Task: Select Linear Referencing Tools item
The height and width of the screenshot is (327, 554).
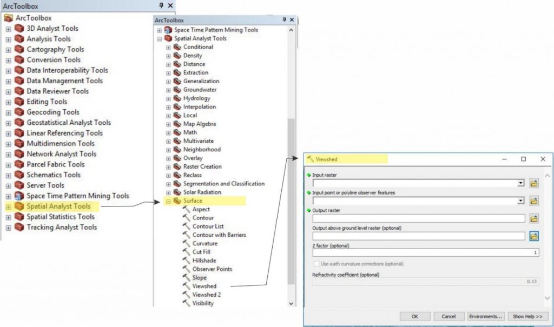Action: [65, 133]
